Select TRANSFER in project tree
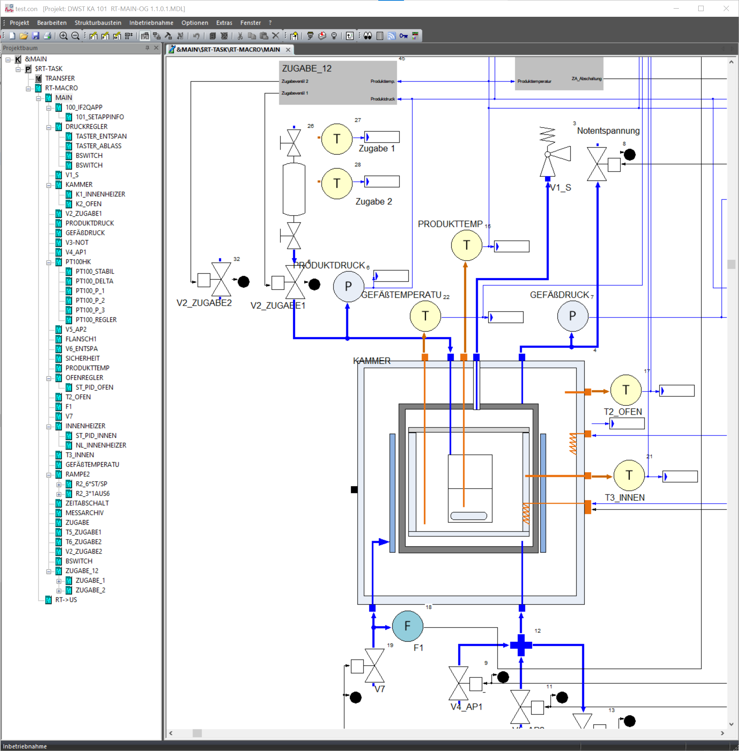Image resolution: width=739 pixels, height=751 pixels. click(x=60, y=78)
